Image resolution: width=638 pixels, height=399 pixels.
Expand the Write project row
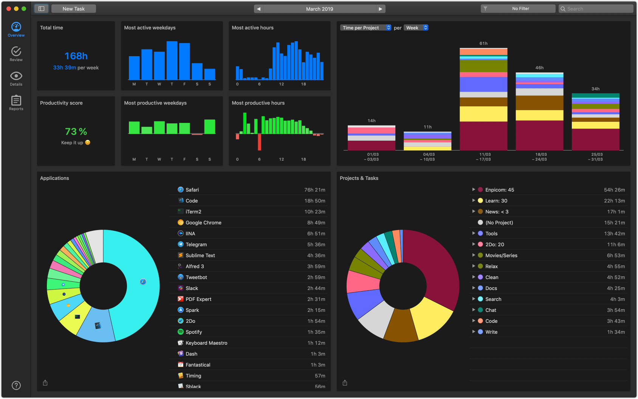click(474, 331)
